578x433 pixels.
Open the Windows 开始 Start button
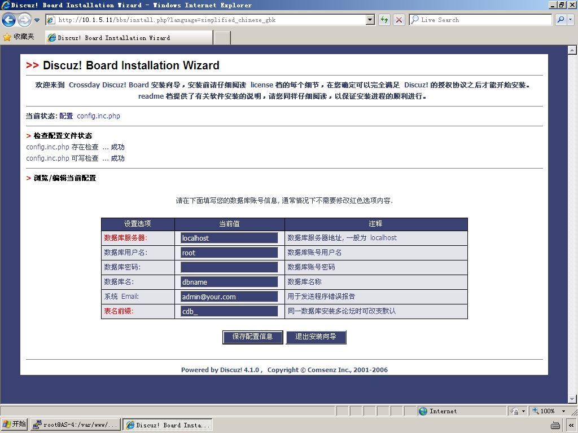[x=14, y=425]
